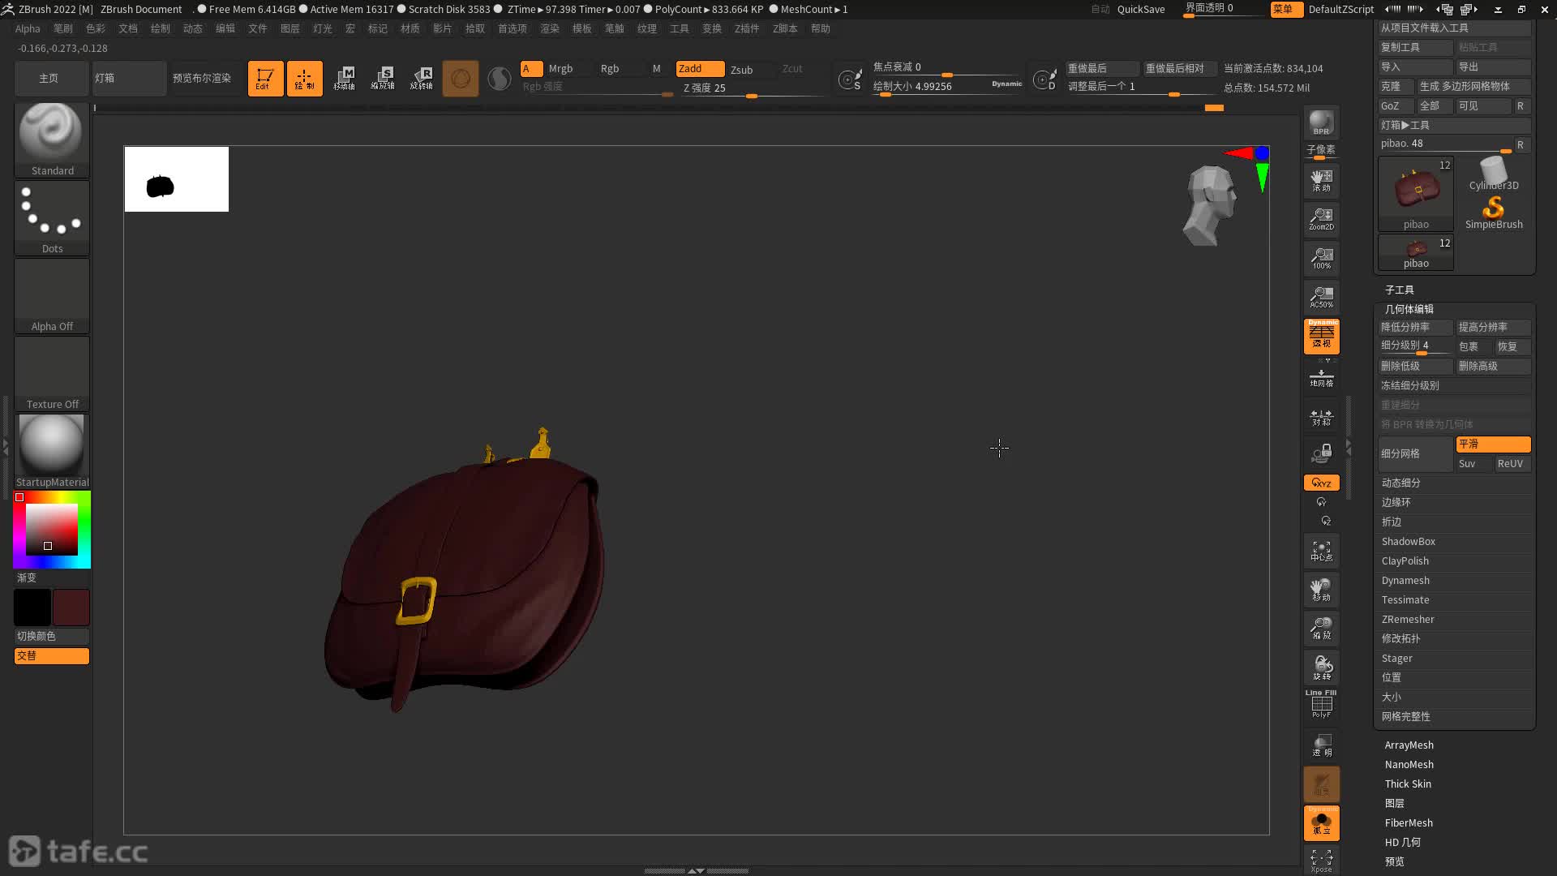Image resolution: width=1557 pixels, height=876 pixels.
Task: Click QuickSave
Action: [x=1140, y=9]
